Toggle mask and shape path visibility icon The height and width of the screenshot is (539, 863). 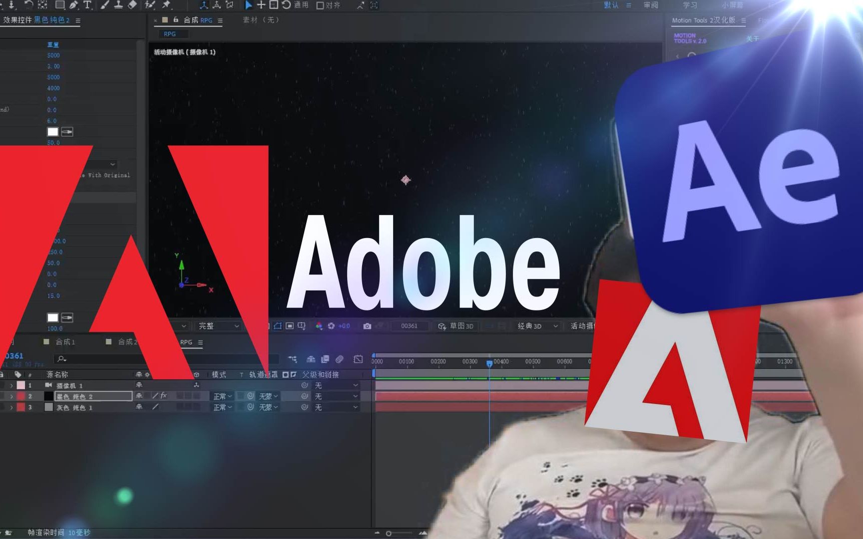278,326
